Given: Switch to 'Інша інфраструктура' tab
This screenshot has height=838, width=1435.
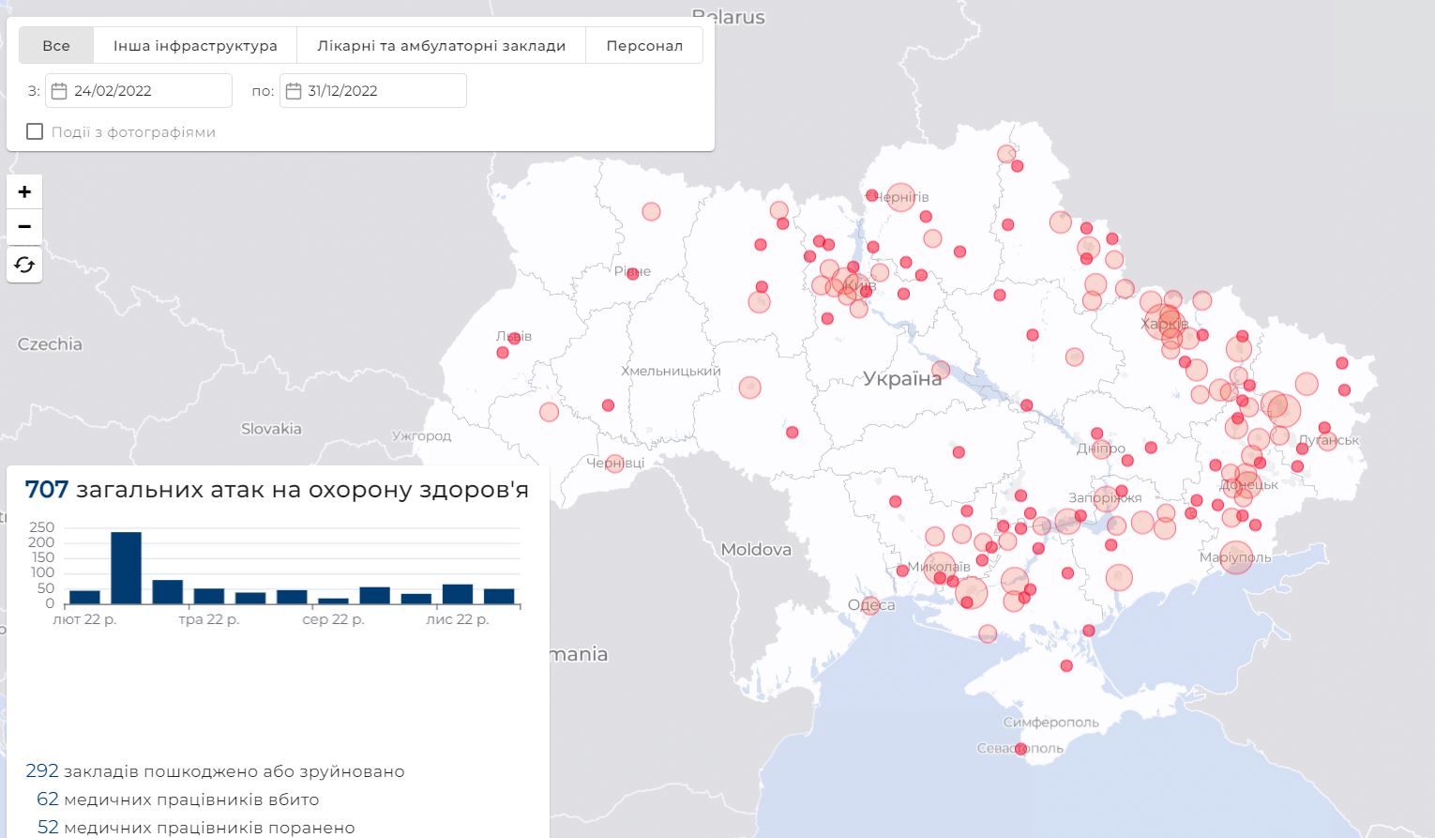Looking at the screenshot, I should pyautogui.click(x=195, y=45).
